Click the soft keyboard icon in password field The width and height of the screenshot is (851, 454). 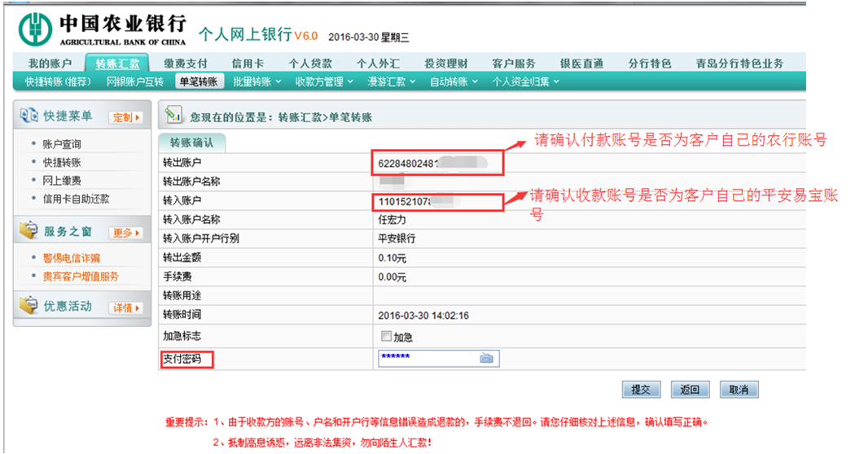coord(486,358)
